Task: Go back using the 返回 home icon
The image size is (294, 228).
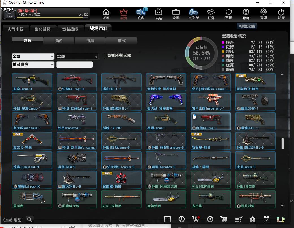Action: coord(106,14)
